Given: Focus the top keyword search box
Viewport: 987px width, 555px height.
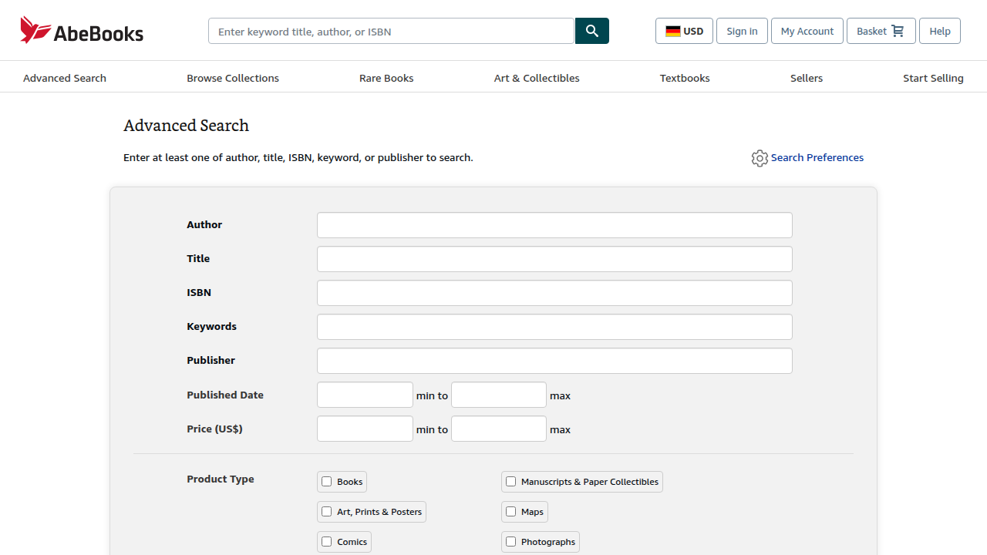Looking at the screenshot, I should click(x=392, y=31).
